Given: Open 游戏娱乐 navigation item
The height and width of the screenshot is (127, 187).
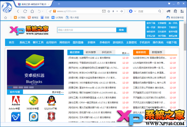Looking at the screenshot, I should tap(118, 42).
